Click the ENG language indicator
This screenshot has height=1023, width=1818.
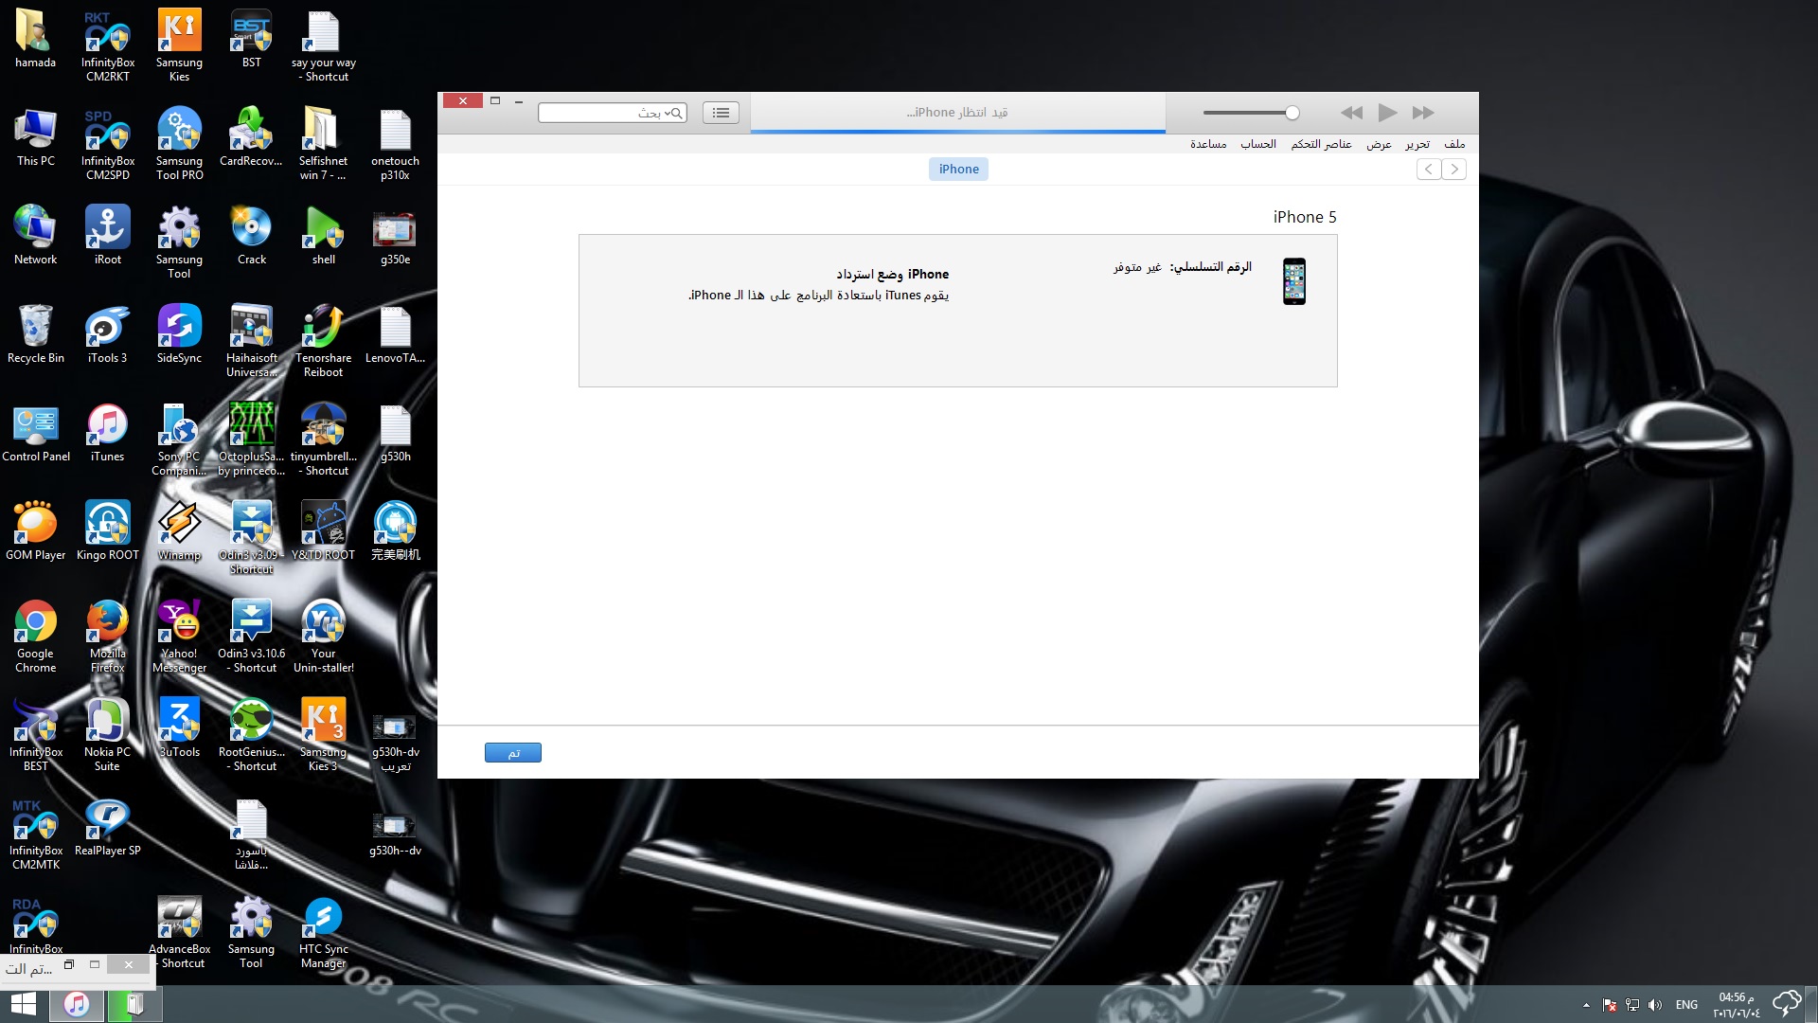(1686, 1005)
